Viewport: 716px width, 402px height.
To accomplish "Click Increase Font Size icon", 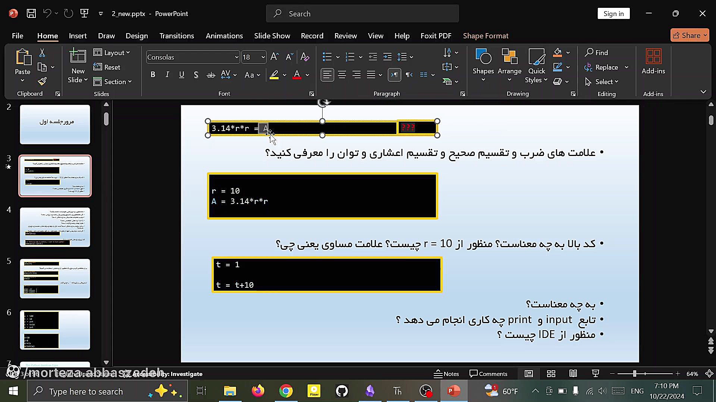I will click(x=274, y=57).
